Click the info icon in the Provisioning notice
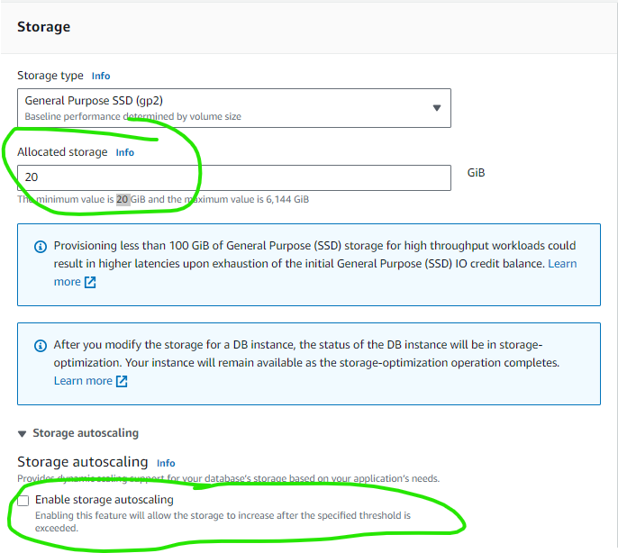This screenshot has height=553, width=618. [x=41, y=247]
